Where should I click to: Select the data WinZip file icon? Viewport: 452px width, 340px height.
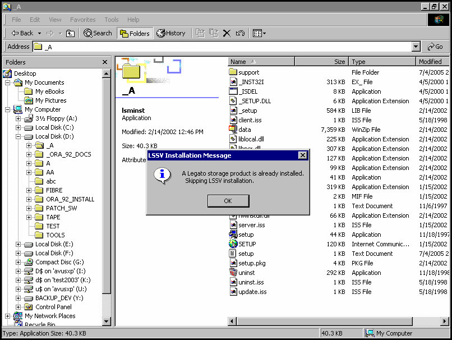pos(233,130)
